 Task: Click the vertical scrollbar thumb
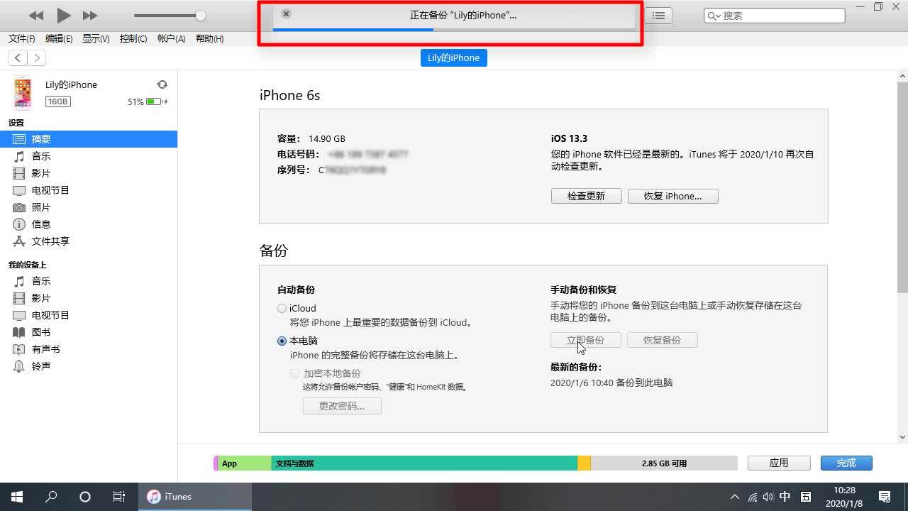[902, 187]
